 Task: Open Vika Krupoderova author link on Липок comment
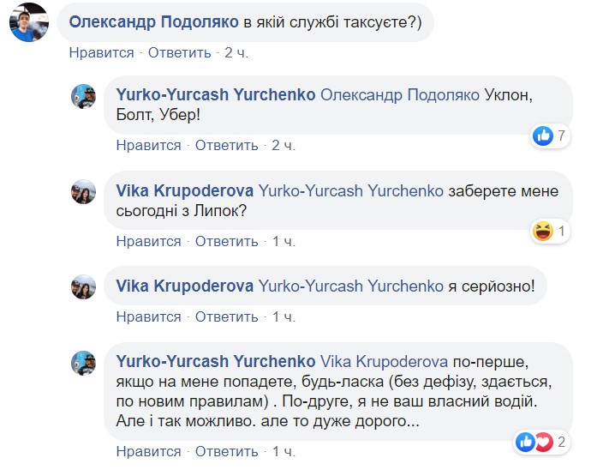tap(184, 191)
